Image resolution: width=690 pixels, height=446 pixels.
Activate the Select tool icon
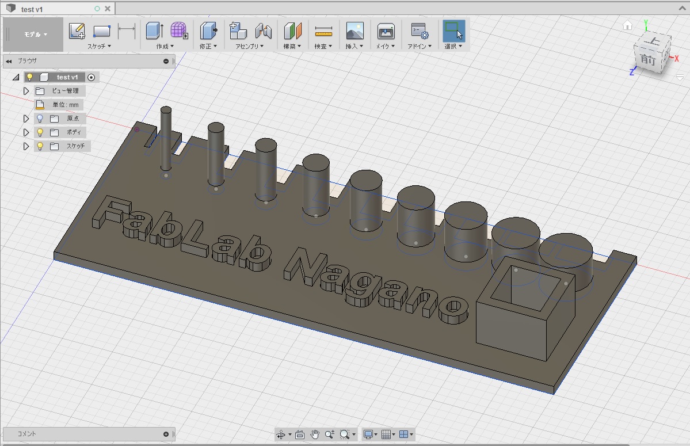[x=453, y=31]
